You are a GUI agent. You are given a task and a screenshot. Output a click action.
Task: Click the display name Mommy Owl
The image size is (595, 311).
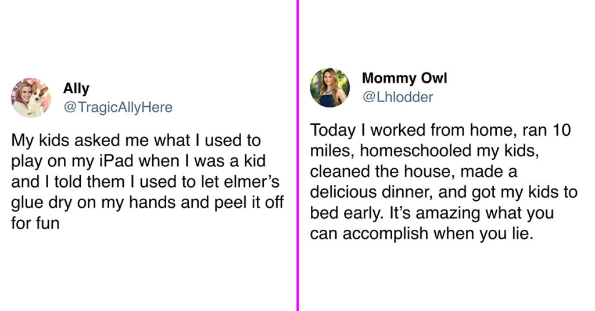point(404,78)
